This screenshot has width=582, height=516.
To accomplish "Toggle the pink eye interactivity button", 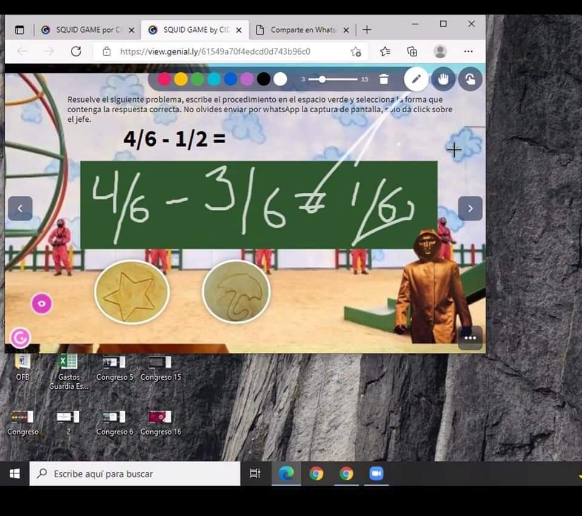I will coord(42,304).
